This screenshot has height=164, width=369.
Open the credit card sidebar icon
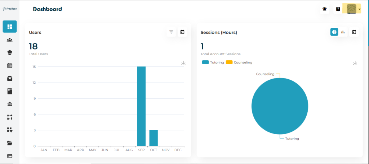pos(10,156)
